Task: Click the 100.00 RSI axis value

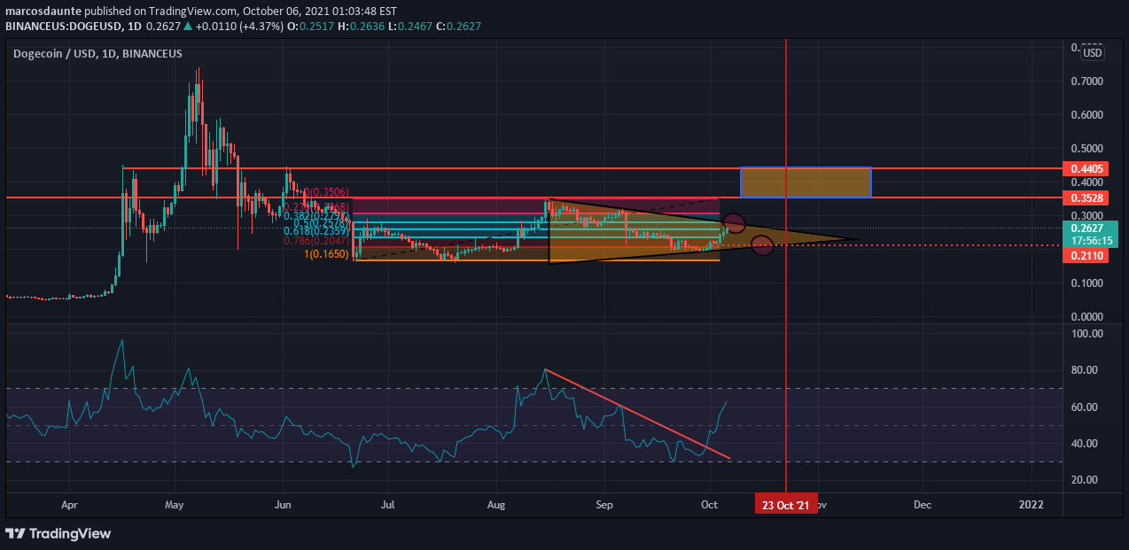Action: [1087, 334]
